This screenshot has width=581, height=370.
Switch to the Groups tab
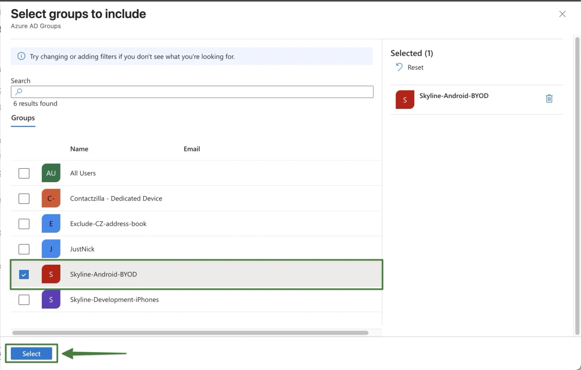[x=23, y=118]
